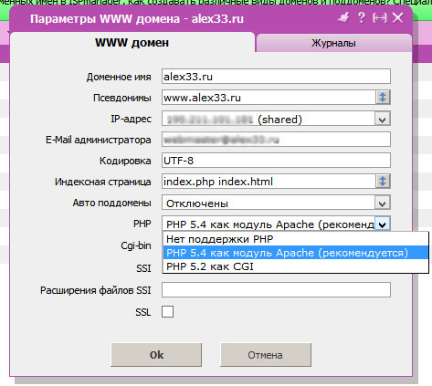Choose 'Нет поддержки PHP' option
The image size is (432, 386).
296,239
